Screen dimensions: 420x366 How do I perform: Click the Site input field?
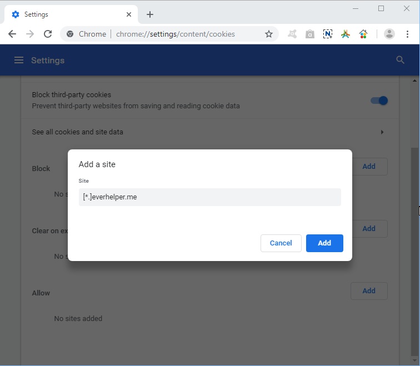click(x=210, y=197)
